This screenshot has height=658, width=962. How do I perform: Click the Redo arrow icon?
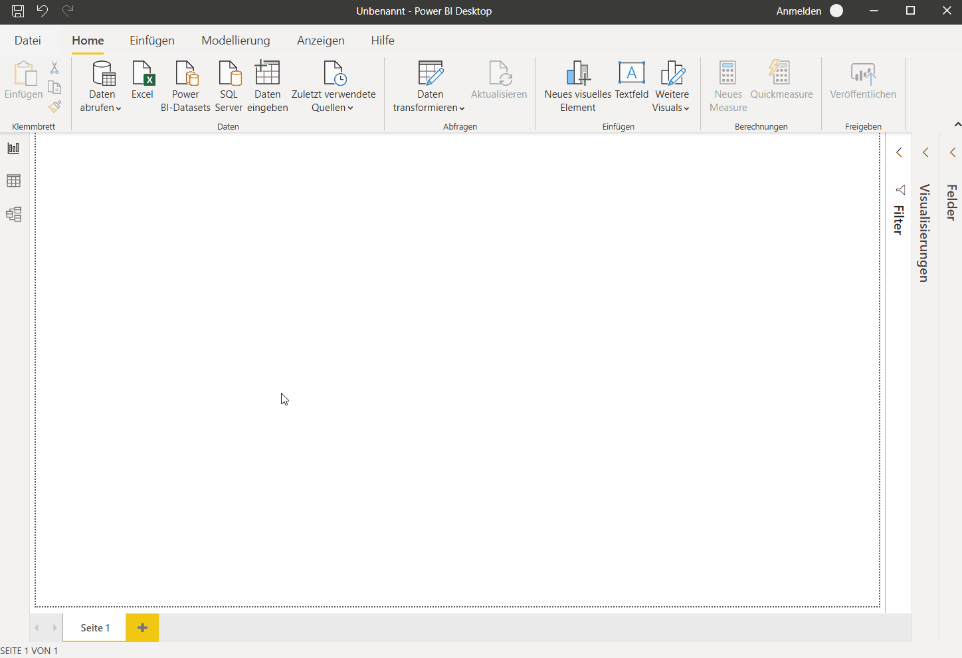(x=67, y=11)
